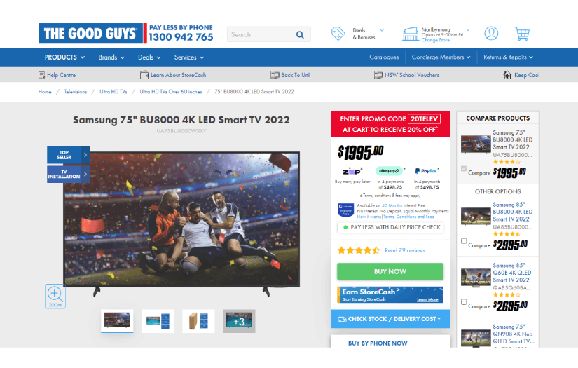Screen dimensions: 578x368
Task: Click the Zoom magnifier icon on image
Action: (55, 296)
